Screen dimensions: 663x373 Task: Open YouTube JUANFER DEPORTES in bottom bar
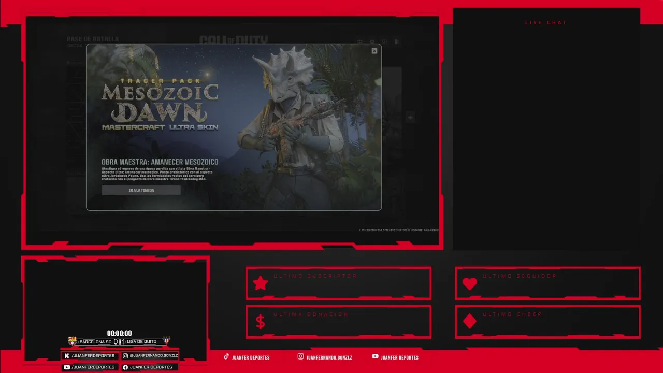click(x=399, y=357)
